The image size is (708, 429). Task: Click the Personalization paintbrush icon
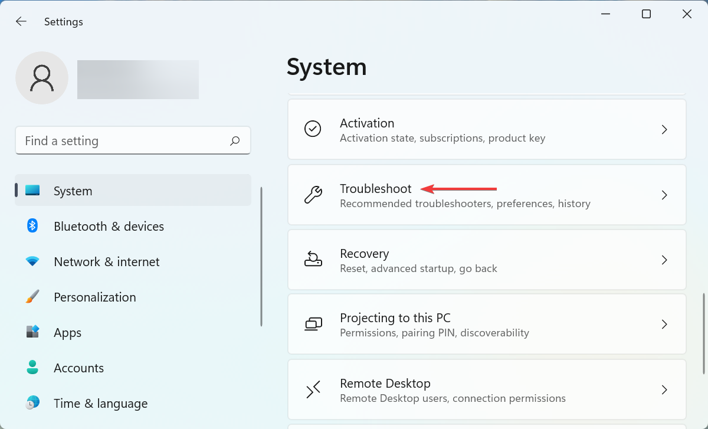coord(32,297)
